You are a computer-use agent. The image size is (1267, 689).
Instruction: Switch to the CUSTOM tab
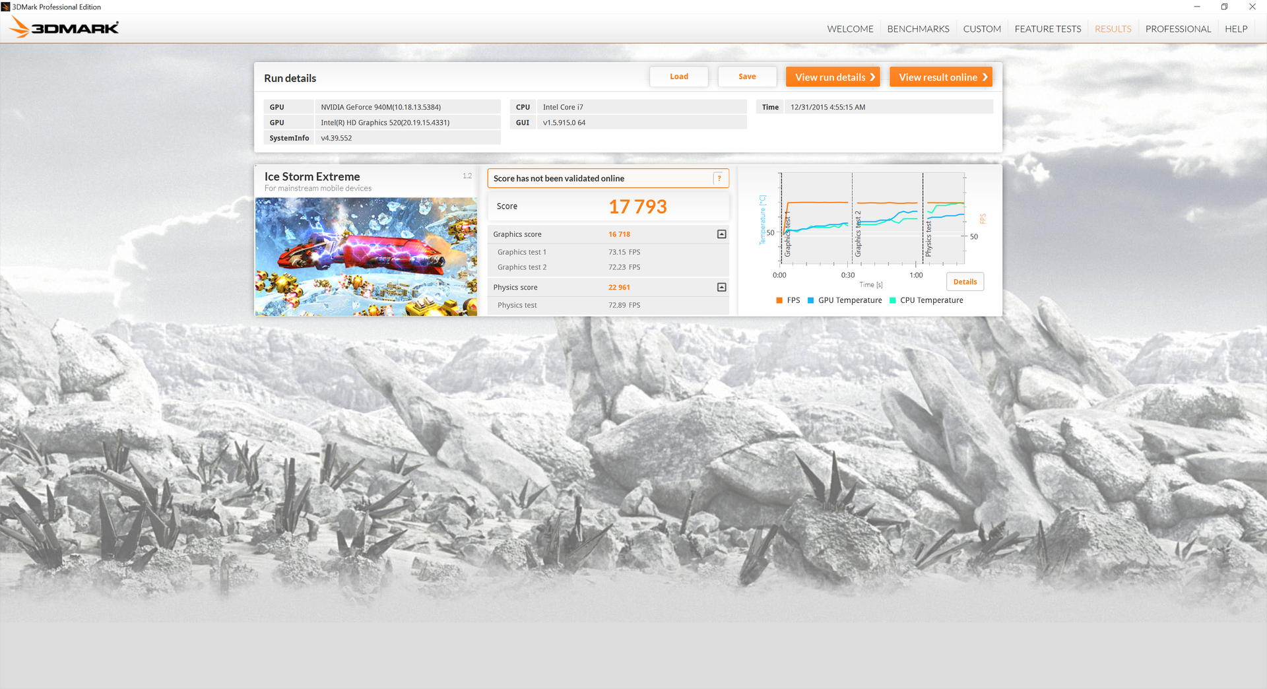(982, 29)
